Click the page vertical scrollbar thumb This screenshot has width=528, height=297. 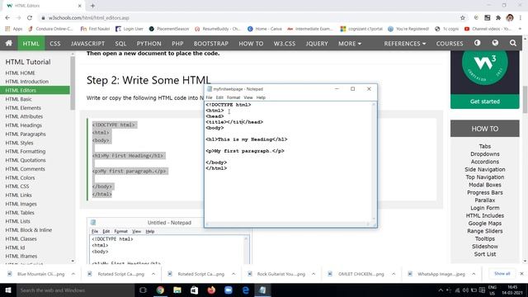(x=525, y=99)
